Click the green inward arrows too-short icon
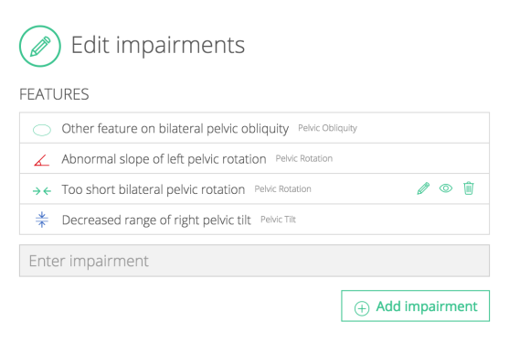 pyautogui.click(x=42, y=191)
